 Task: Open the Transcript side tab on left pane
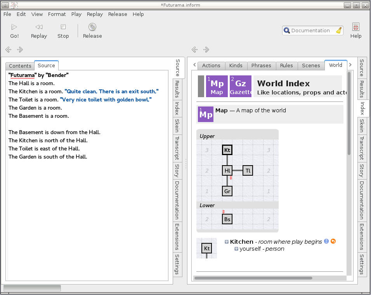[x=177, y=148]
